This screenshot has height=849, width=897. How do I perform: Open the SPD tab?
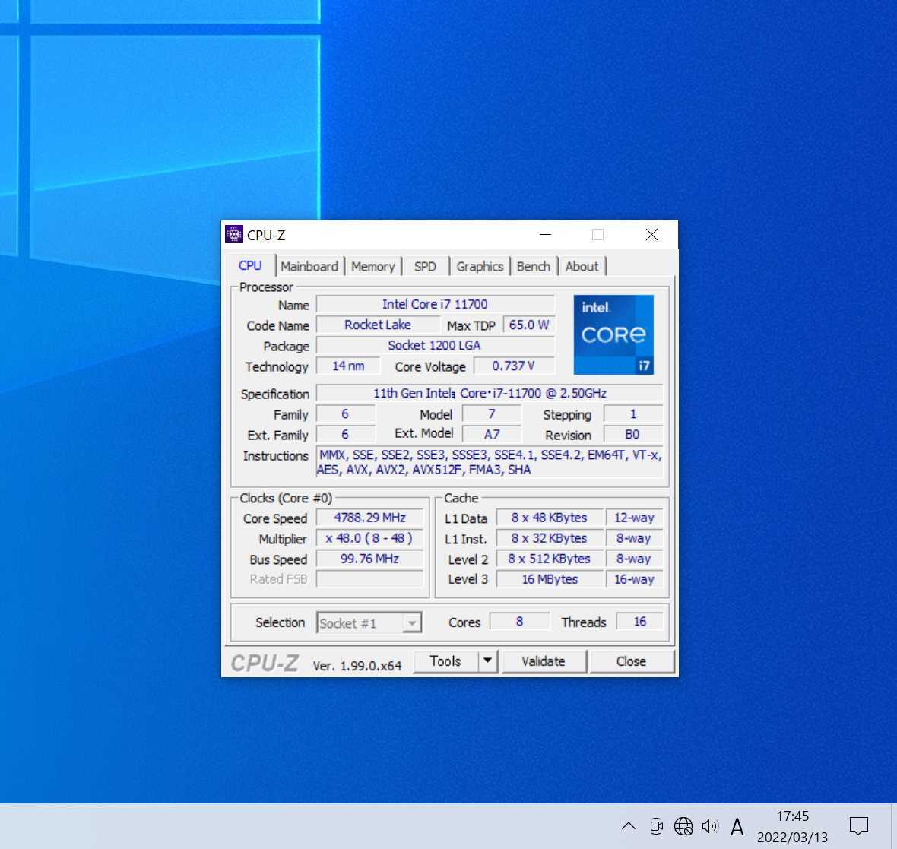(425, 267)
